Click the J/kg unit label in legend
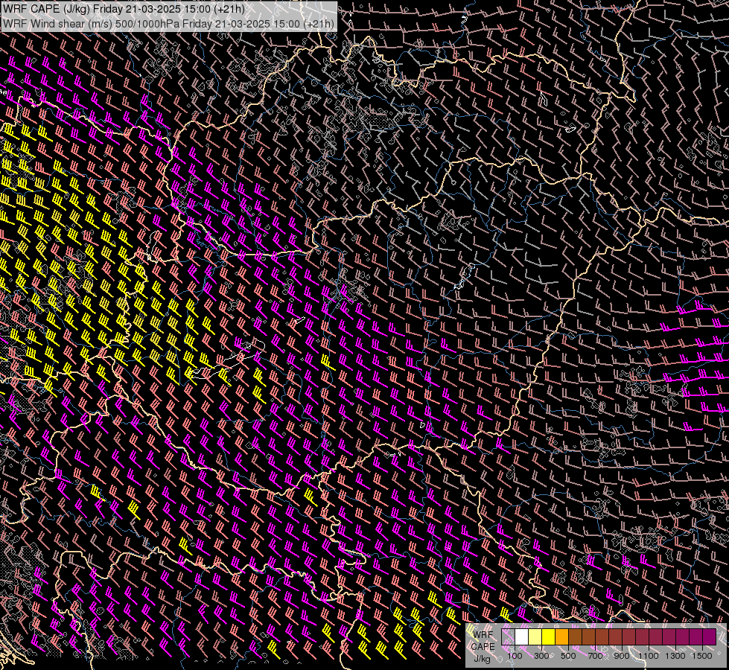The image size is (729, 670). click(x=483, y=659)
